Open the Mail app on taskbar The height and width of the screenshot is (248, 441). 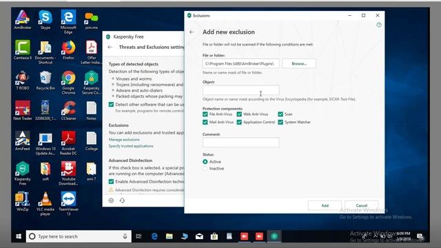pyautogui.click(x=199, y=236)
